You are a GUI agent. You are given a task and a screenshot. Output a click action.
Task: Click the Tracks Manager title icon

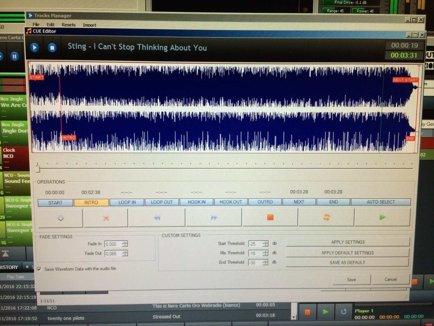pos(30,15)
